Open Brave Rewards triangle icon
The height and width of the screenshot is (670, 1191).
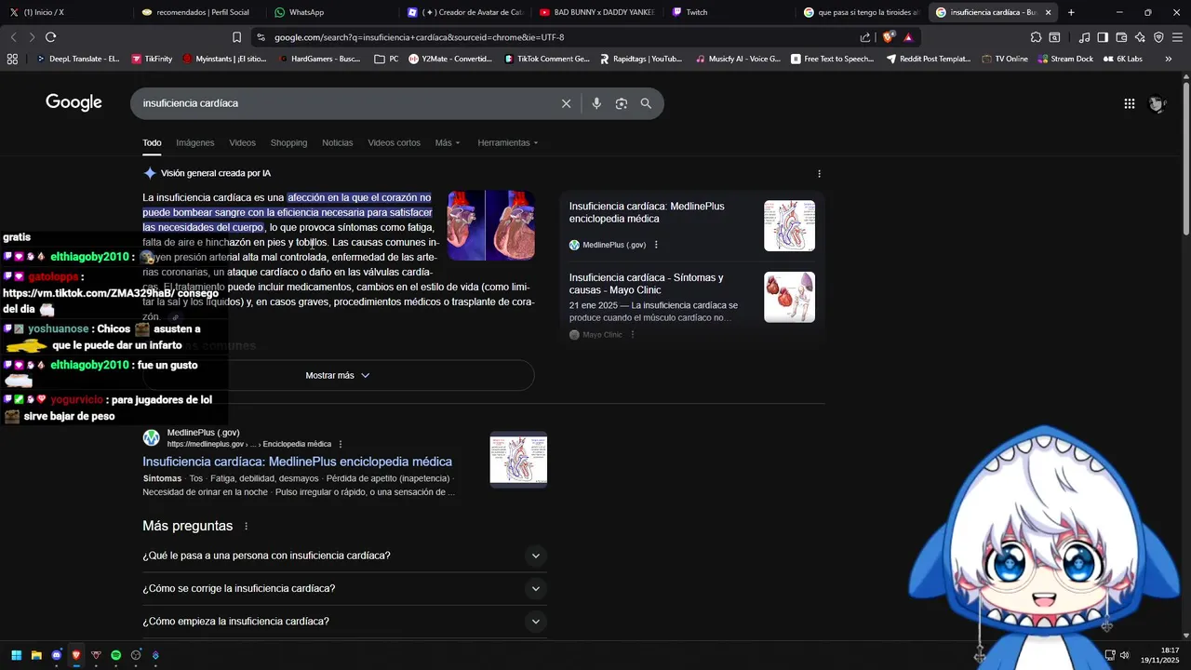[908, 37]
